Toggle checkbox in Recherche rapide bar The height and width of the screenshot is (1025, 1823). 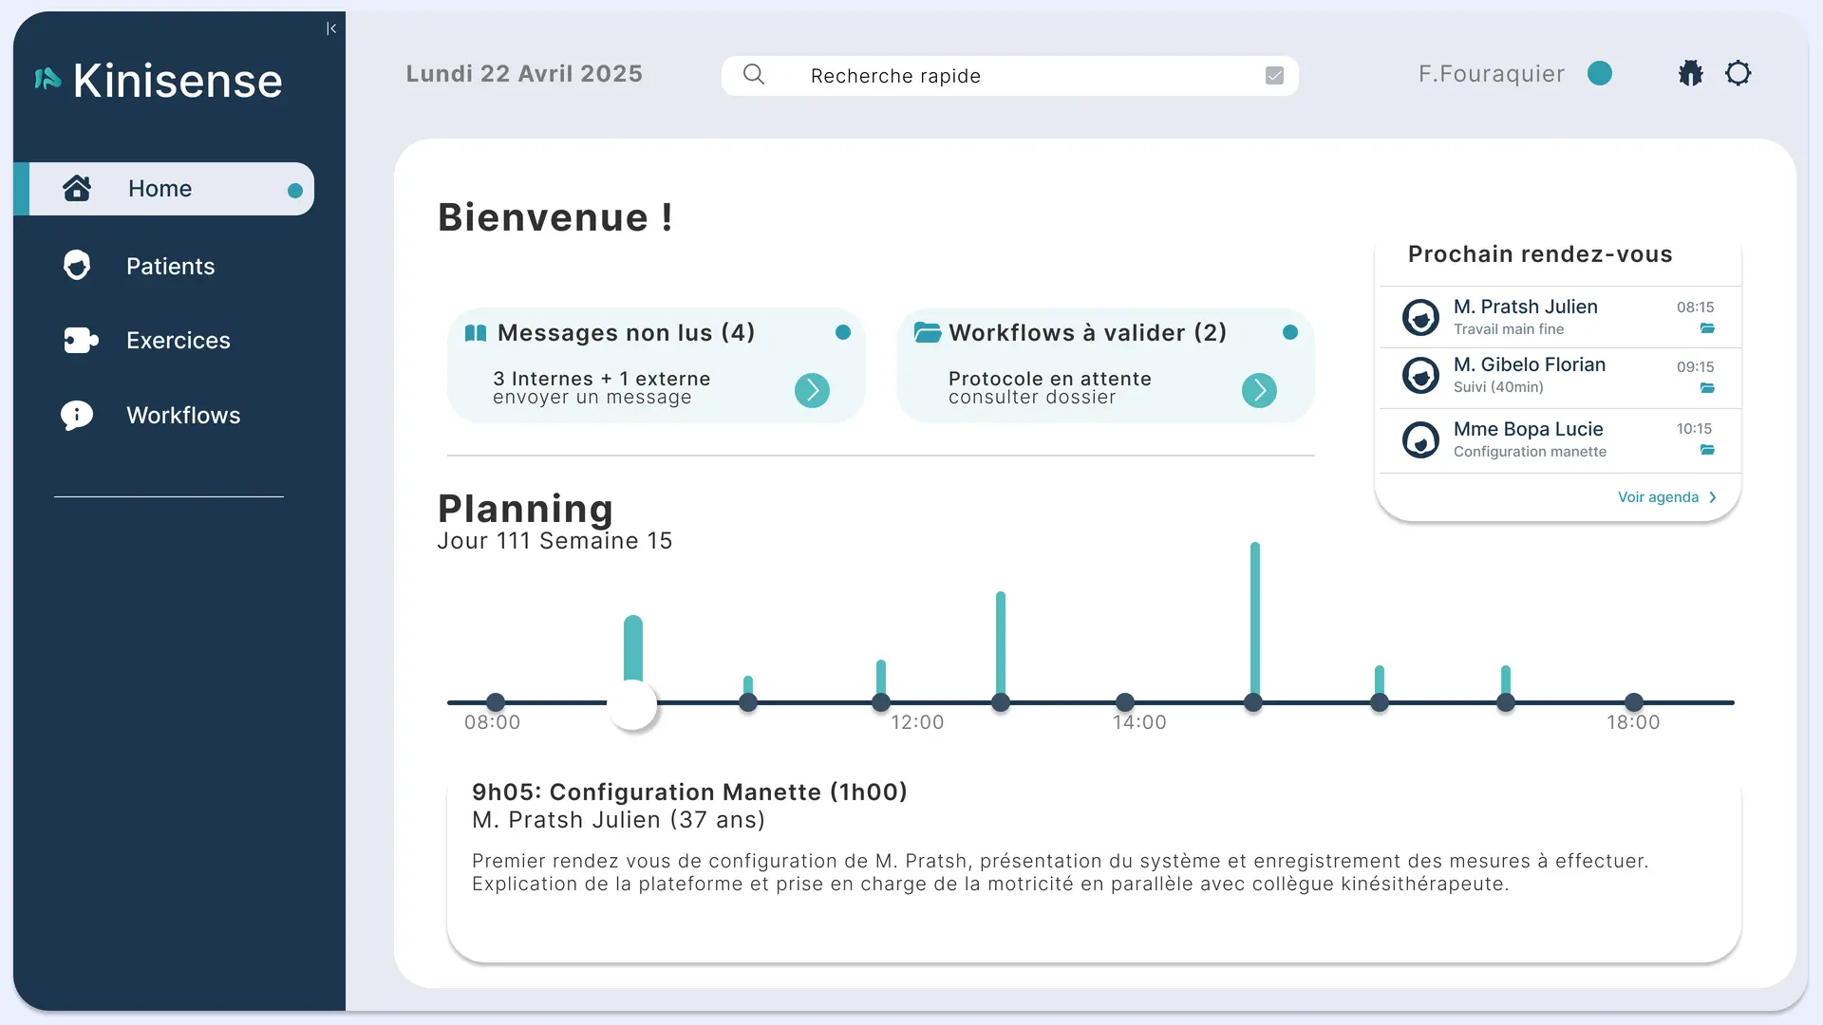coord(1274,76)
